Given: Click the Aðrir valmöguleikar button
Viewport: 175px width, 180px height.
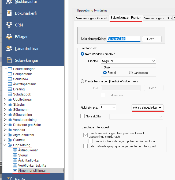Looking at the screenshot, I should (x=147, y=108).
